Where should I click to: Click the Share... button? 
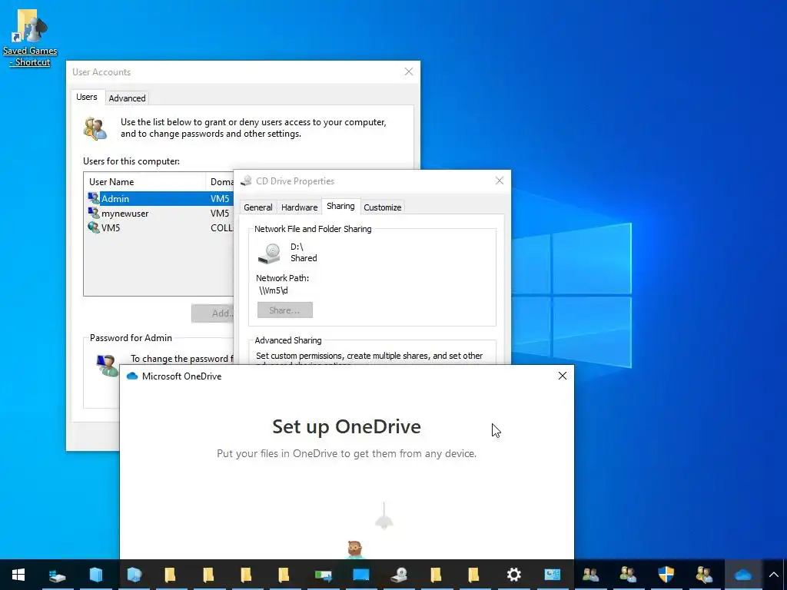point(285,310)
